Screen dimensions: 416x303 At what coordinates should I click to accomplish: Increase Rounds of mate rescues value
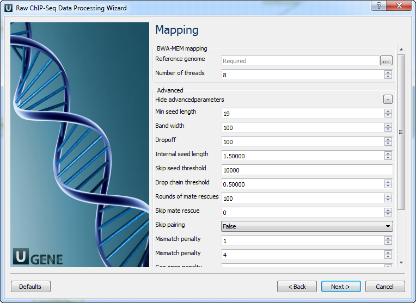click(x=388, y=196)
